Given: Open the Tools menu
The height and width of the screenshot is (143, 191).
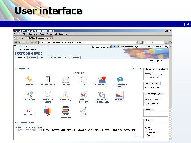Looking at the screenshot, I should coord(61,34).
